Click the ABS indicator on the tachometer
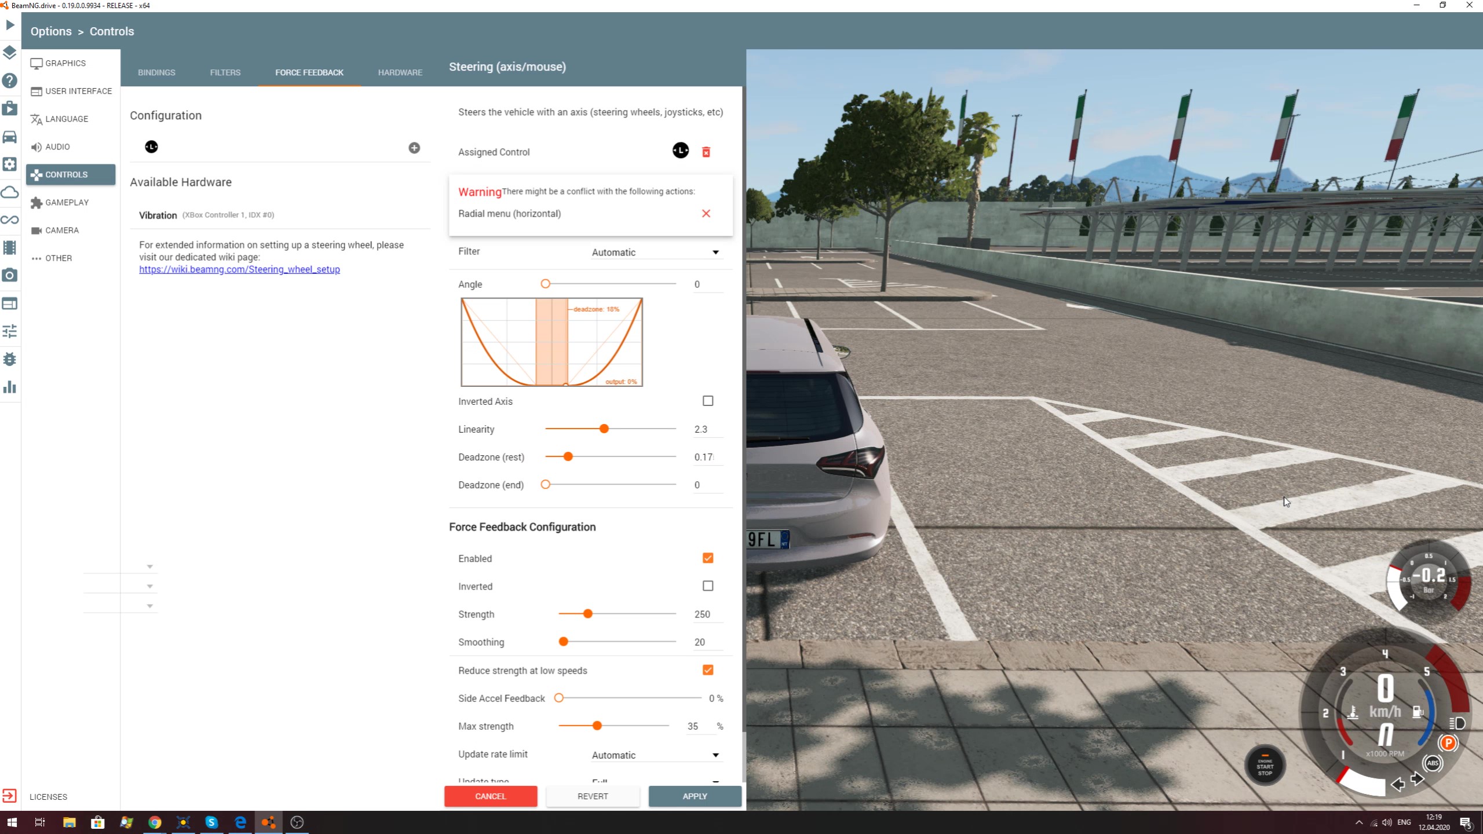 tap(1433, 763)
